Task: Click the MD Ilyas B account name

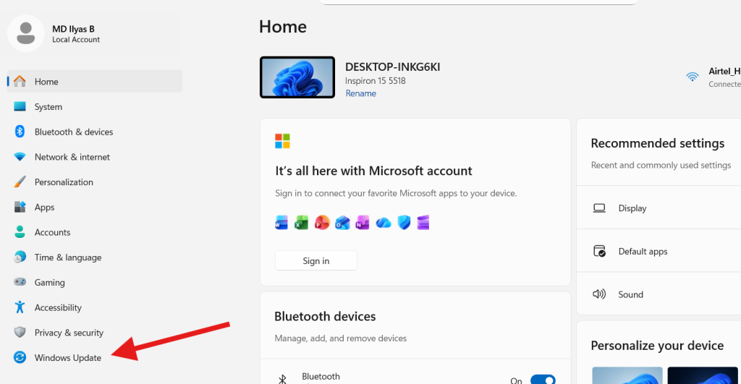Action: point(73,29)
